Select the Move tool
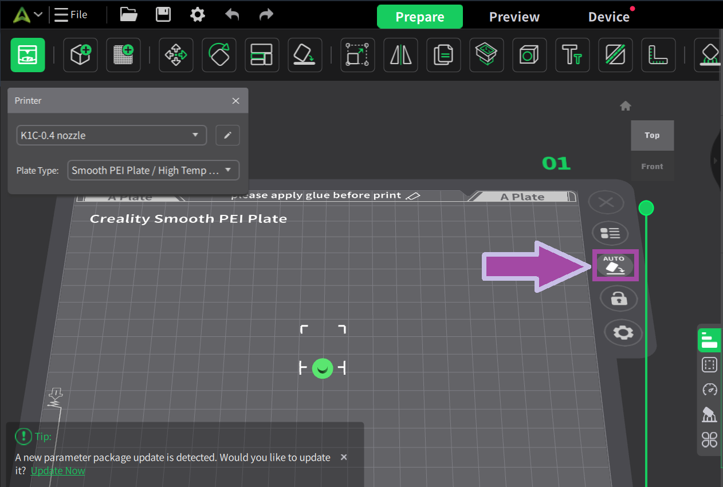The image size is (723, 487). point(176,55)
